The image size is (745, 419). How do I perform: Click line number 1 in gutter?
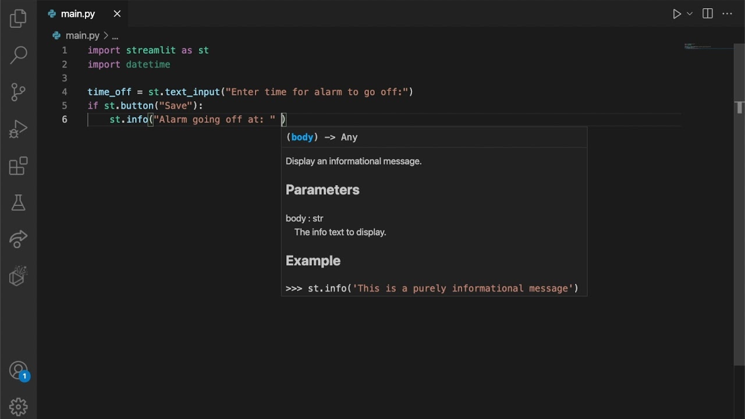pos(65,51)
